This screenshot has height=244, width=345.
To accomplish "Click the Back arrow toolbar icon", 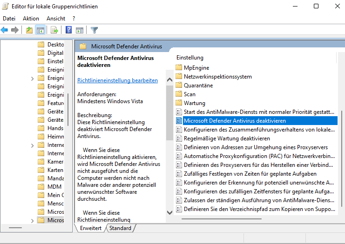I will [4, 30].
